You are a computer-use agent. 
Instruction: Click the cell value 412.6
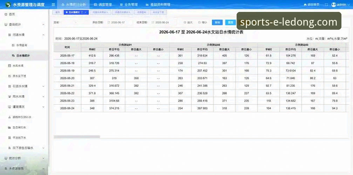92,56
